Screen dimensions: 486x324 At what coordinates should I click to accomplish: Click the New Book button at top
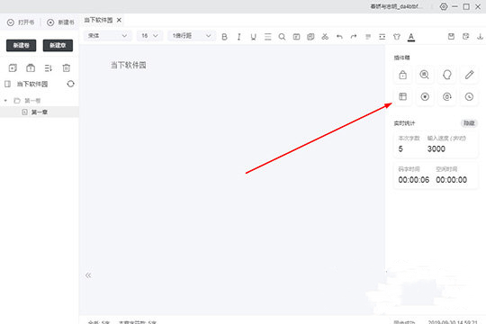[x=61, y=22]
